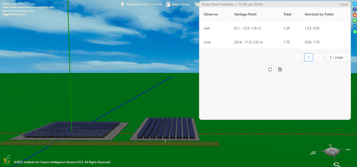357x167 pixels.
Task: Share on LinkedIn via sidebar icon
Action: click(x=355, y=26)
